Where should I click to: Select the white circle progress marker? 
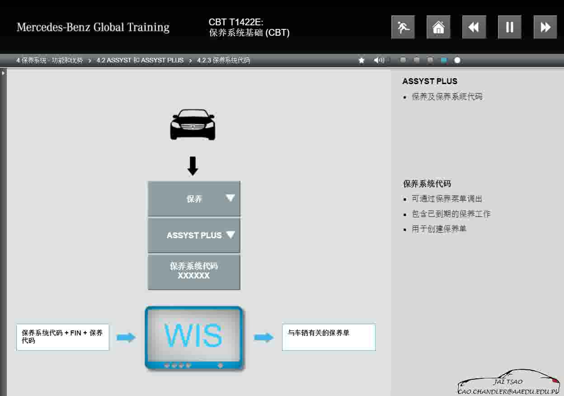pos(457,60)
